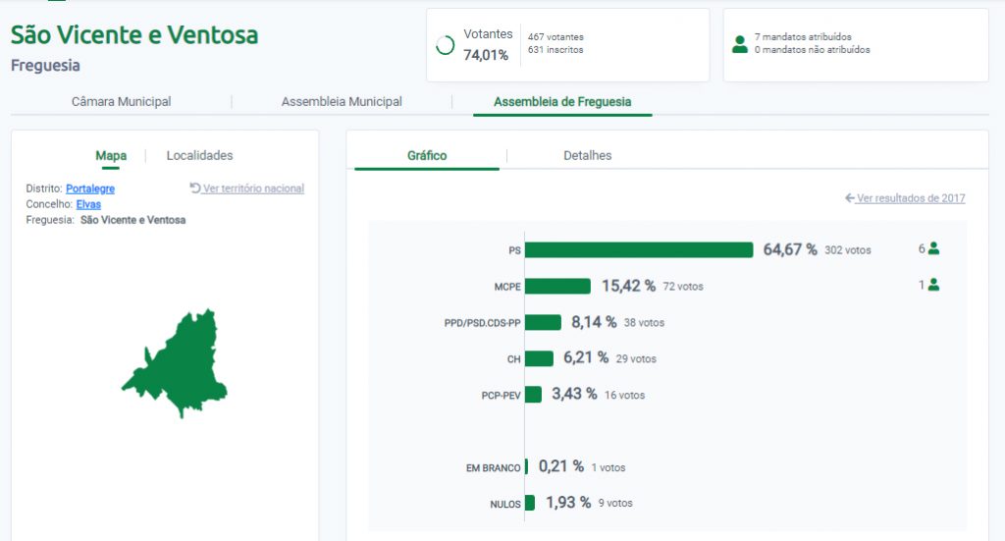
Task: Open the Assembleia Municipal tab
Action: pyautogui.click(x=342, y=102)
